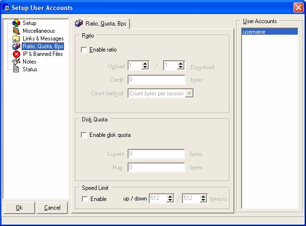Go to the Notes page
This screenshot has height=226, width=306.
pyautogui.click(x=29, y=62)
